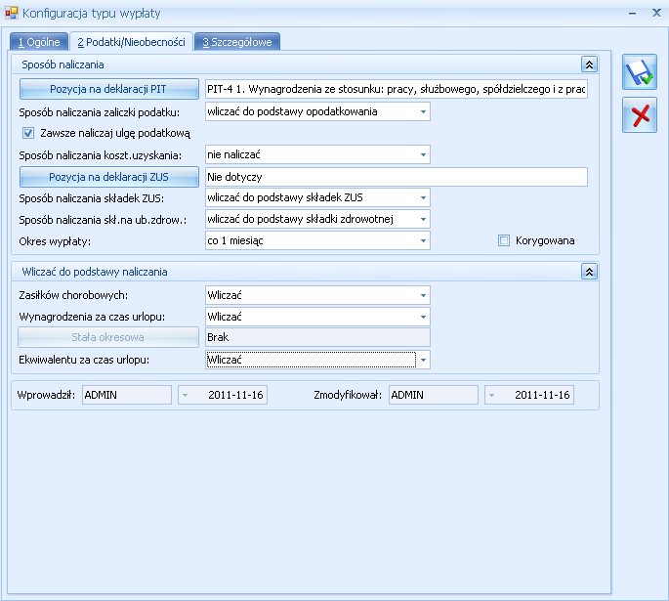Switch to the '3 Szczegółowe' tab

click(x=237, y=42)
